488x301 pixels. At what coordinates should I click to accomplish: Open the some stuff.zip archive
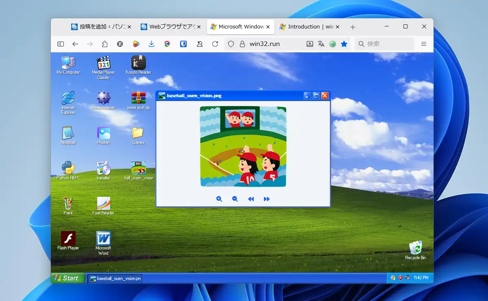coord(138,99)
